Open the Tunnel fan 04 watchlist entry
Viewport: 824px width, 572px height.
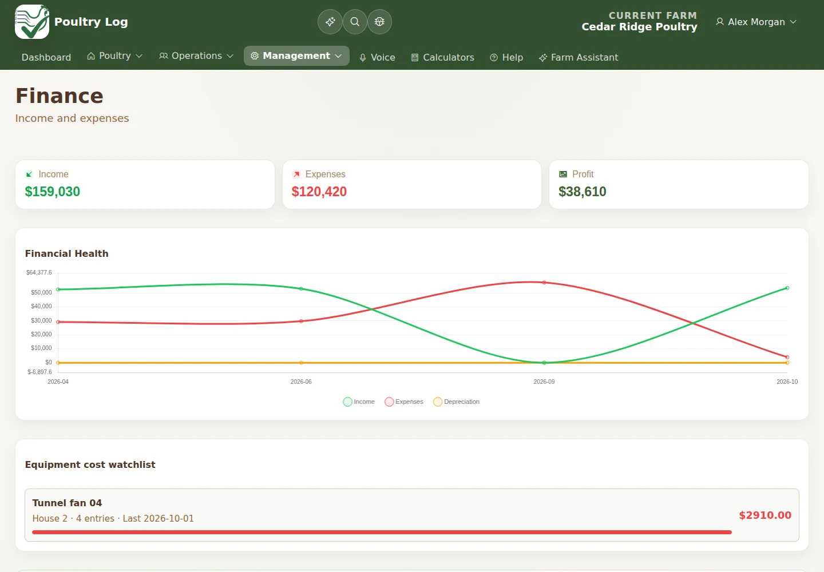coord(412,515)
